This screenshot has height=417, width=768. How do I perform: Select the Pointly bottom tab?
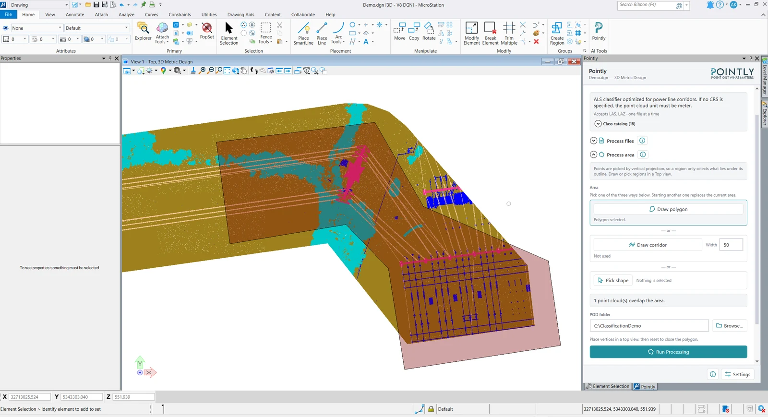pyautogui.click(x=644, y=386)
